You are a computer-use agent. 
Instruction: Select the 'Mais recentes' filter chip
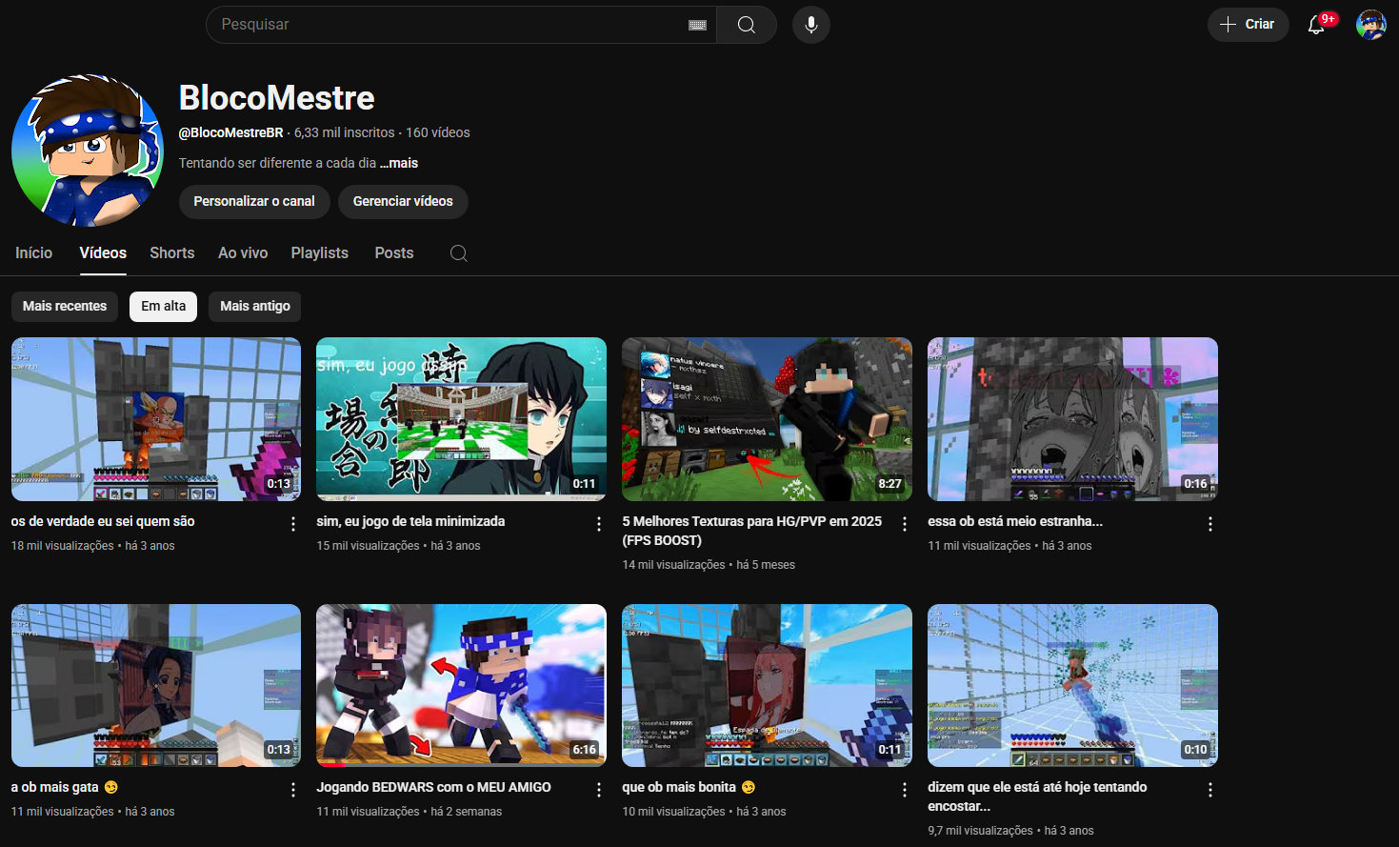pyautogui.click(x=65, y=306)
